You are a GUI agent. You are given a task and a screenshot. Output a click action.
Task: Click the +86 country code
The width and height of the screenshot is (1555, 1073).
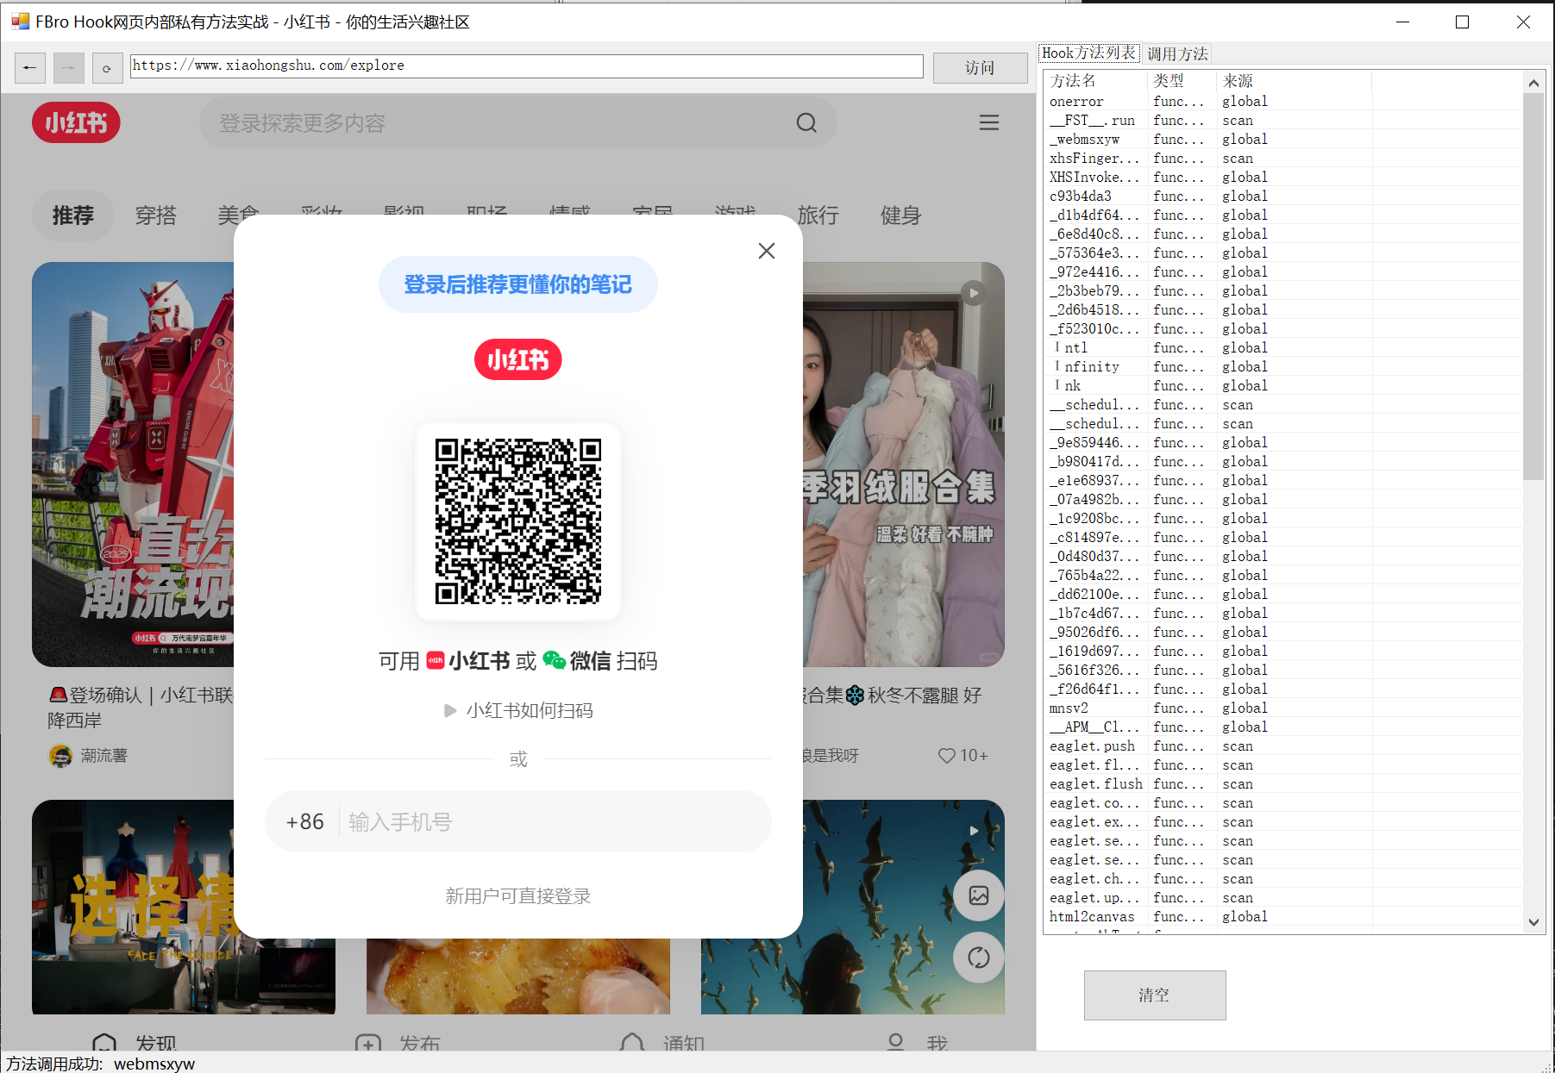click(x=305, y=821)
